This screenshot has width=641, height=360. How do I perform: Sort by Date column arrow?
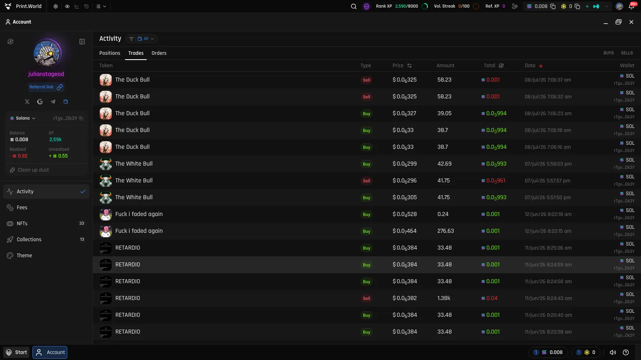coord(541,66)
